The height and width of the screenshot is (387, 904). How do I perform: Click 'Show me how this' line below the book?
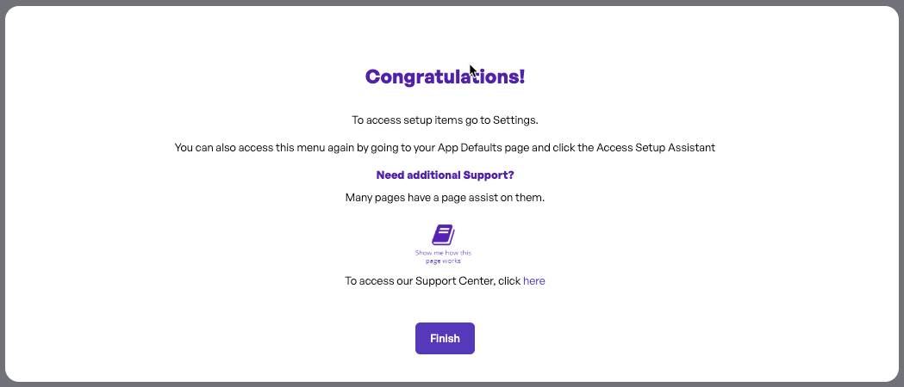click(443, 253)
